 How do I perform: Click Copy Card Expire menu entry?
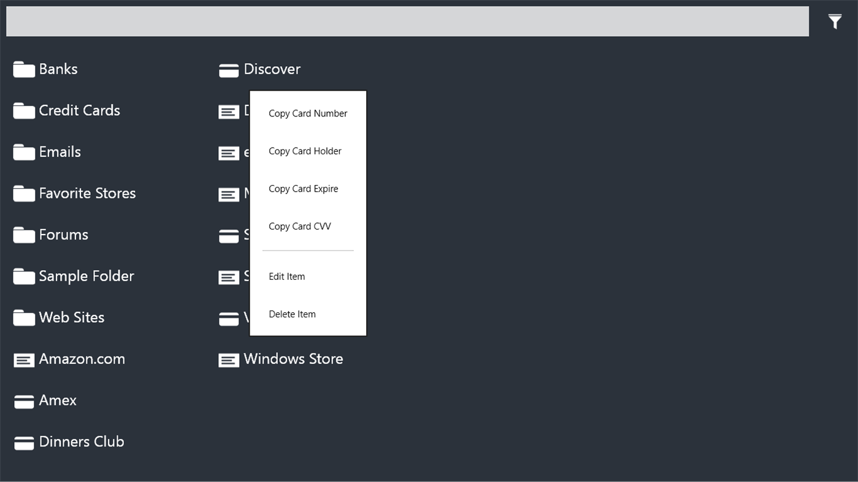coord(303,188)
